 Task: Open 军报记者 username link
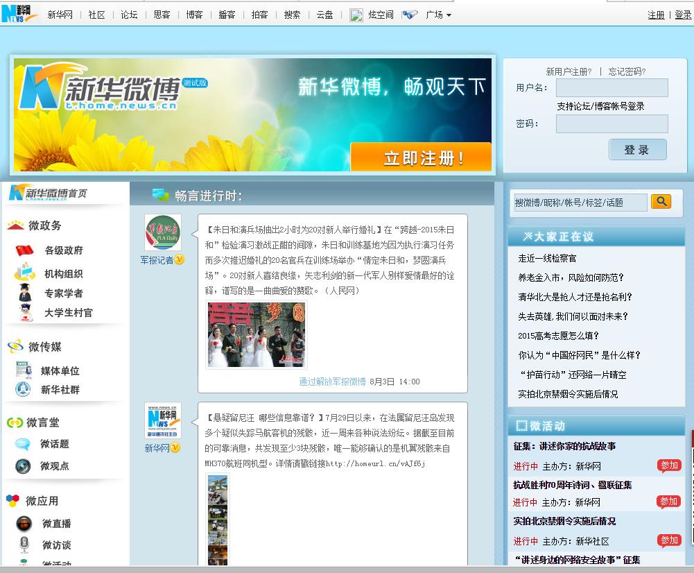157,260
